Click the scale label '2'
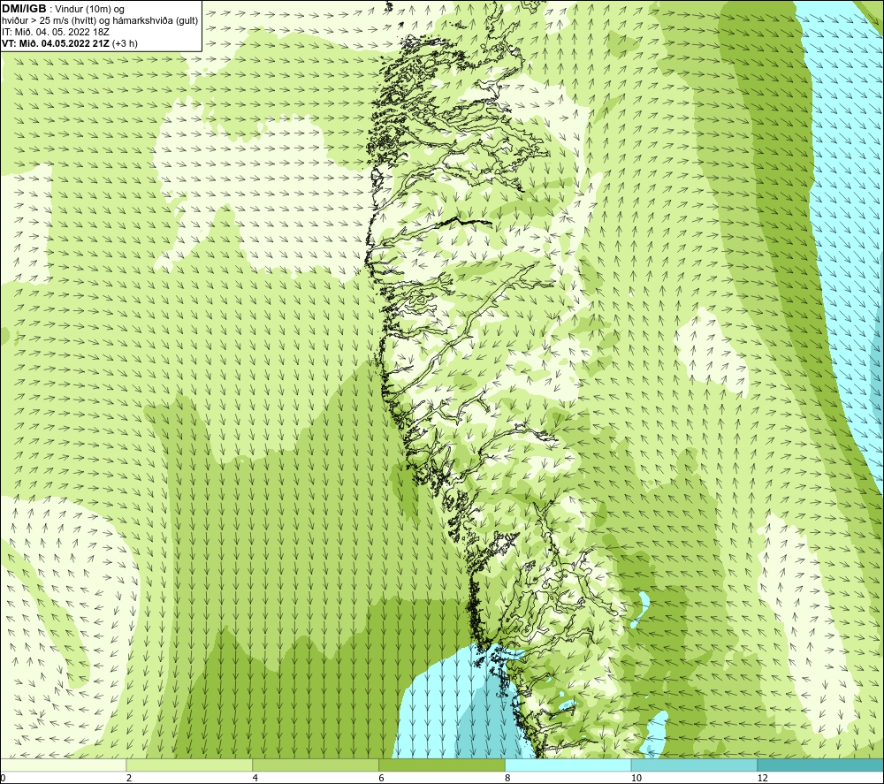The height and width of the screenshot is (784, 884). pos(129,778)
